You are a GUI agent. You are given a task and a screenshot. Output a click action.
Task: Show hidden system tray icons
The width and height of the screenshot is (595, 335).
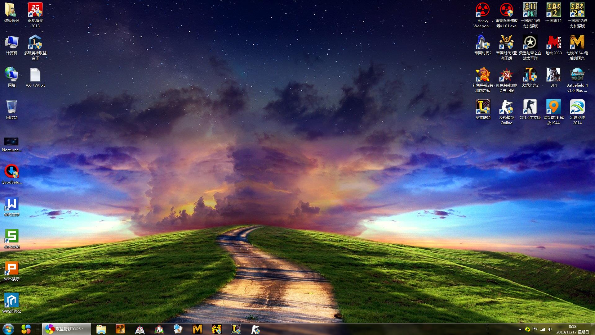520,329
